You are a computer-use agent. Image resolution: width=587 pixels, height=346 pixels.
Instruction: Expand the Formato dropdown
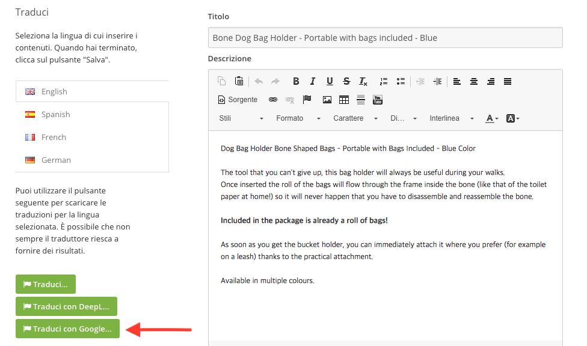[298, 118]
